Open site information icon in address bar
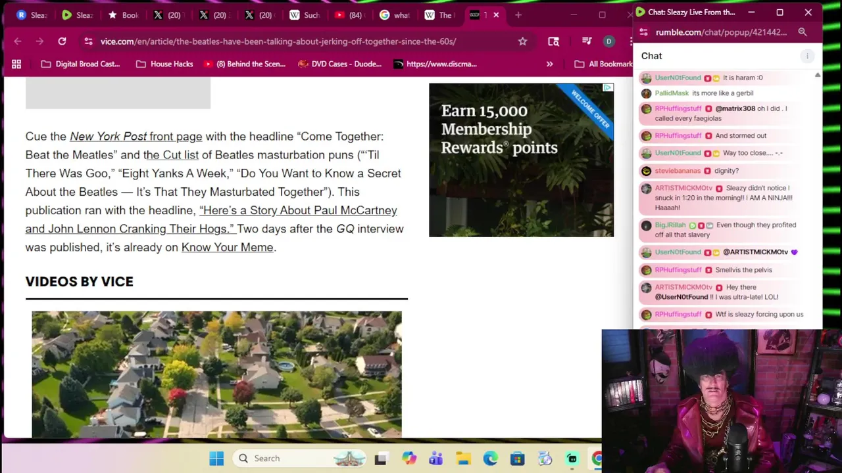The image size is (842, 473). click(88, 41)
